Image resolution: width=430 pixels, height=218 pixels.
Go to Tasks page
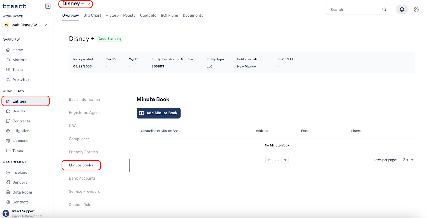pyautogui.click(x=17, y=70)
